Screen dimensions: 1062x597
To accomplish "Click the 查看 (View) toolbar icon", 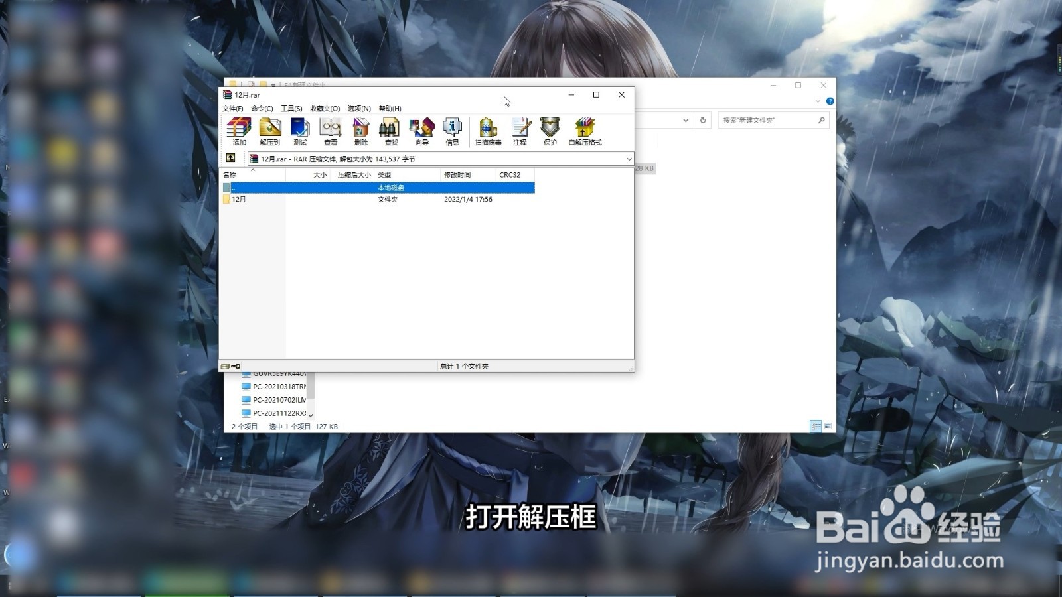I will [331, 131].
